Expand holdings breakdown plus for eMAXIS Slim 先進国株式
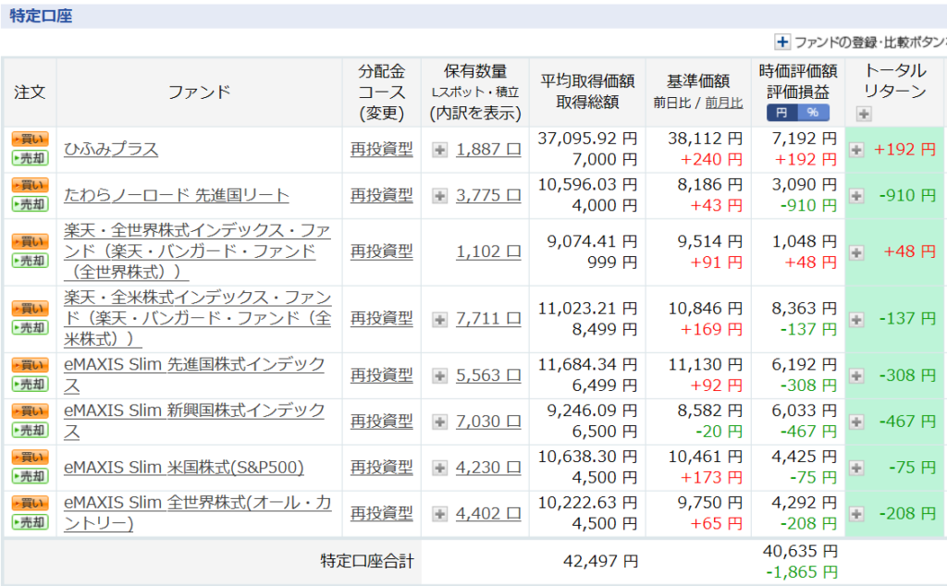Viewport: 947px width, 586px height. tap(439, 376)
